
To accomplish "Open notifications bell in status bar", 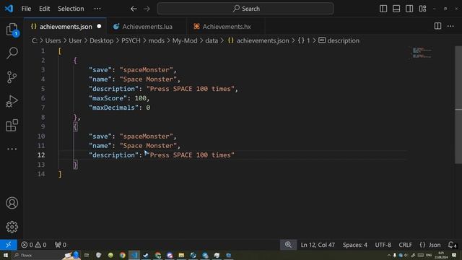I will click(x=452, y=245).
